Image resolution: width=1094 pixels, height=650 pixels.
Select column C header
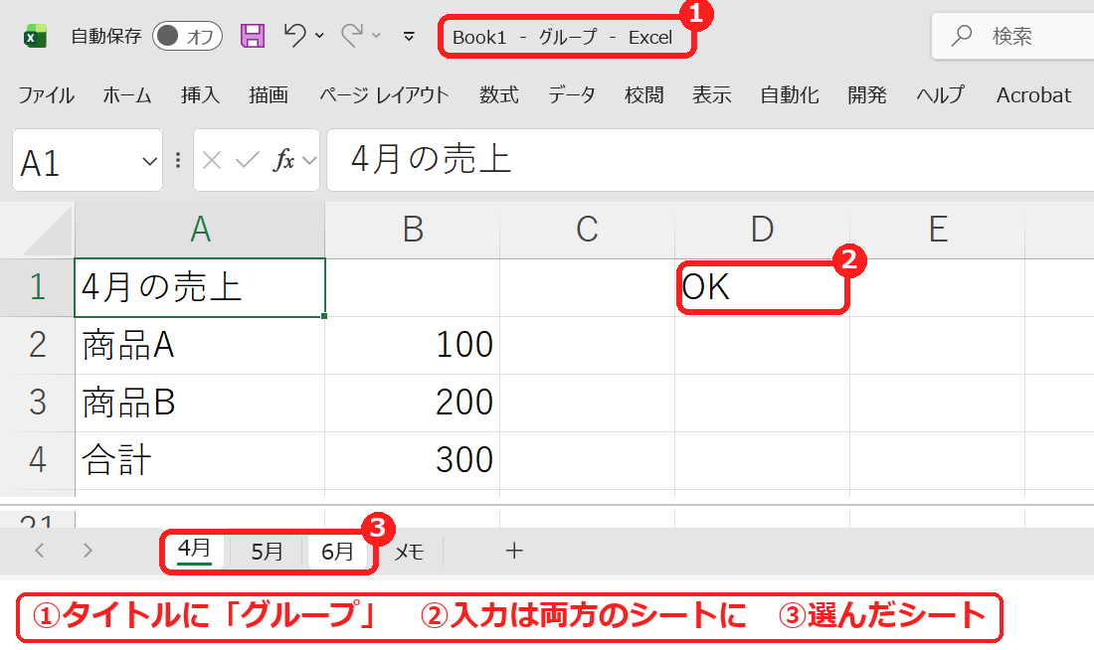[588, 230]
